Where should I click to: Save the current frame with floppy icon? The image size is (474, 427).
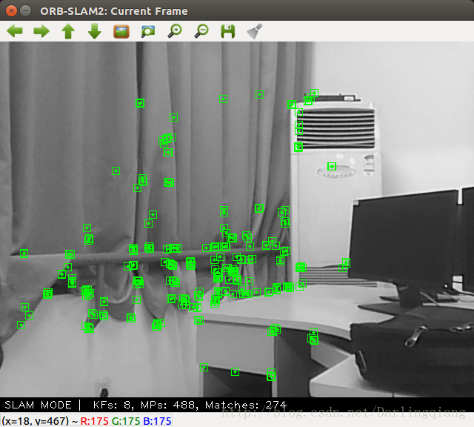click(x=228, y=31)
